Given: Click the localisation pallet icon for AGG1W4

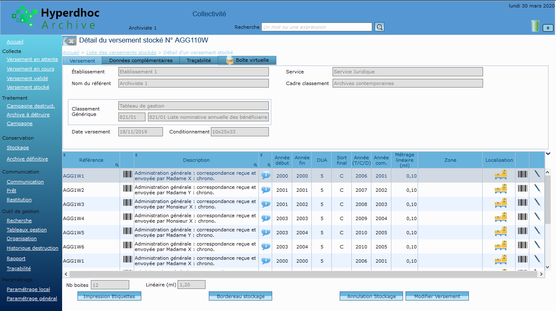Looking at the screenshot, I should tap(501, 217).
